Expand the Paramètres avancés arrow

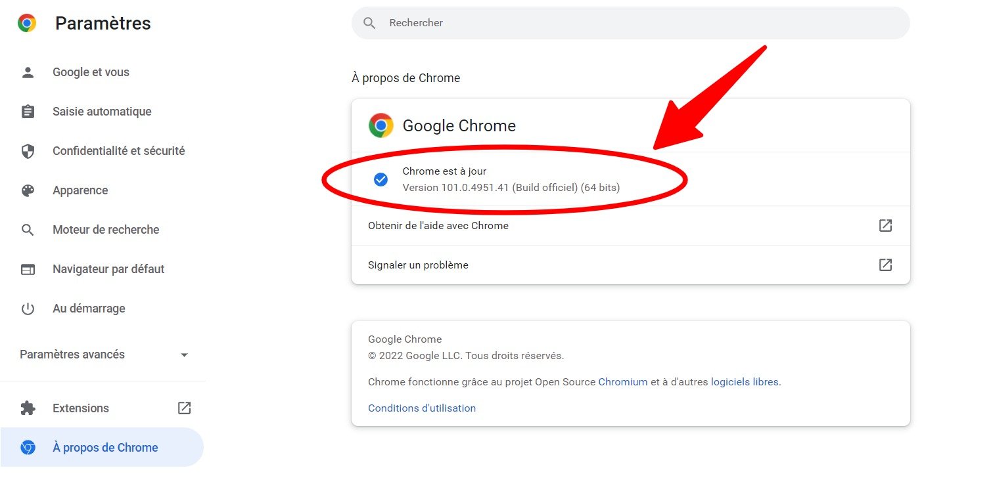(x=185, y=355)
